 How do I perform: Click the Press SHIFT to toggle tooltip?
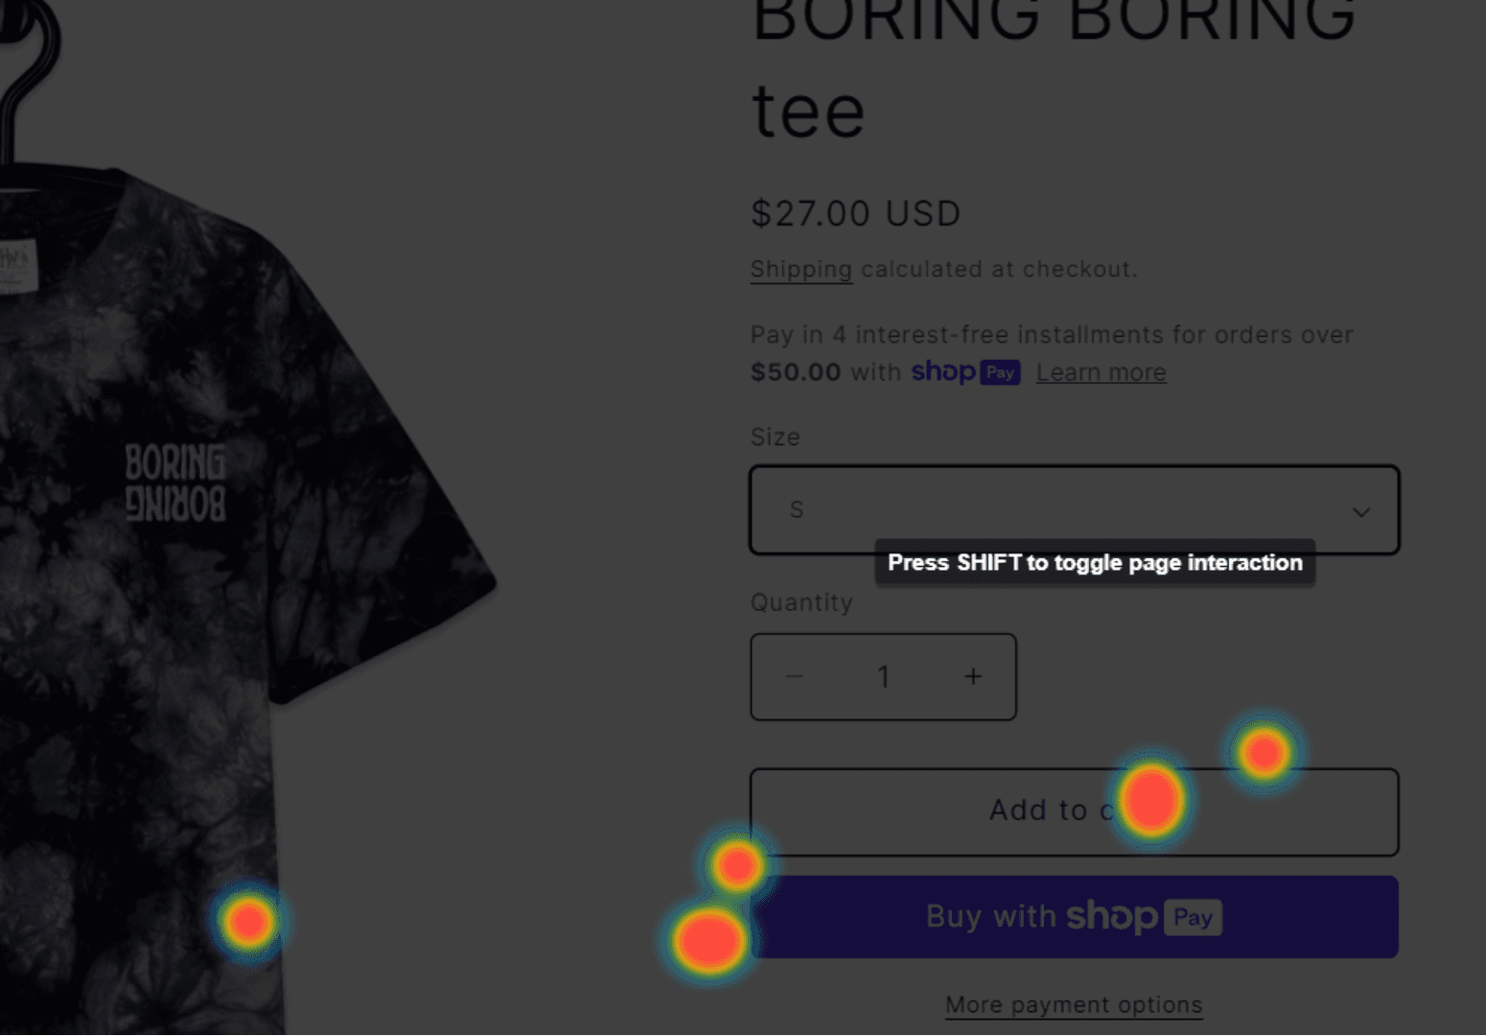[x=1095, y=563]
